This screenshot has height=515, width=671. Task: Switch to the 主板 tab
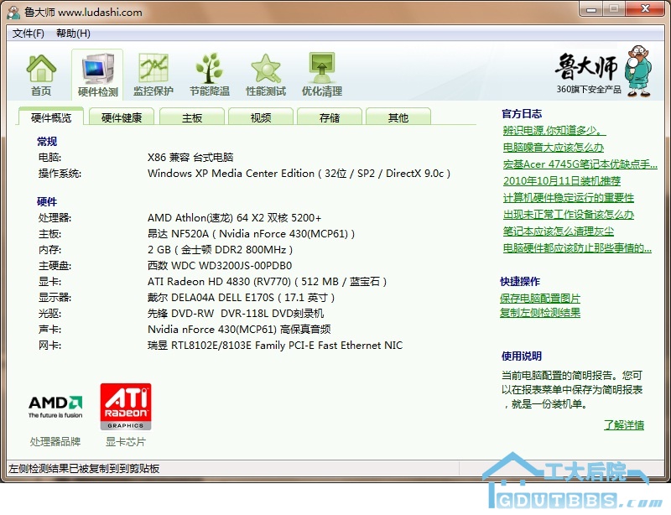coord(192,118)
